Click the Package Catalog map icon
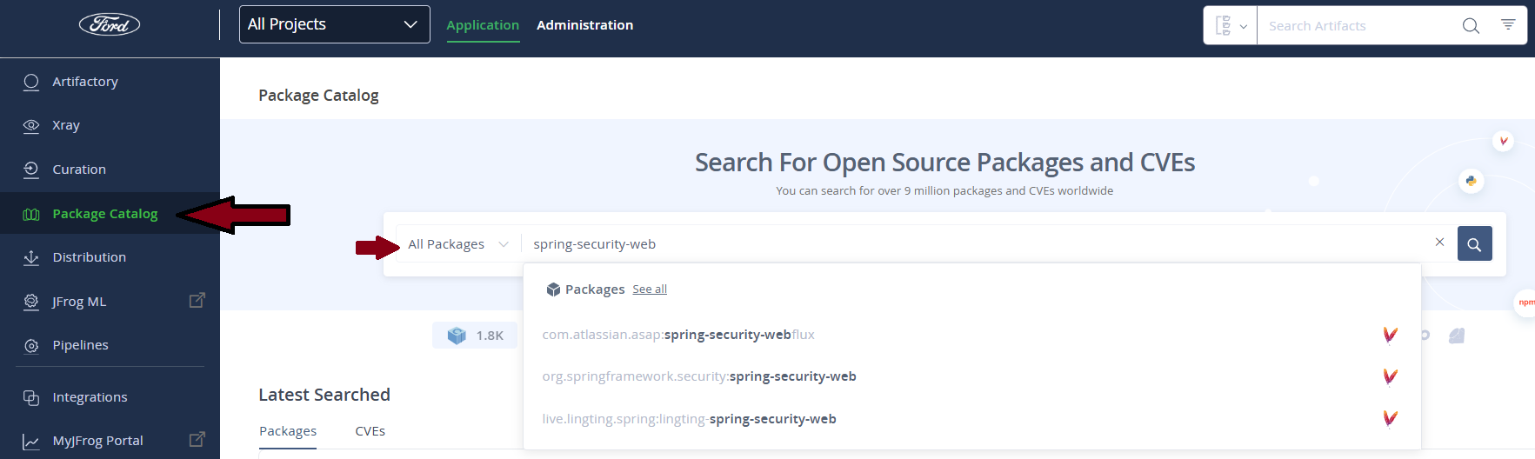This screenshot has width=1535, height=459. (31, 214)
